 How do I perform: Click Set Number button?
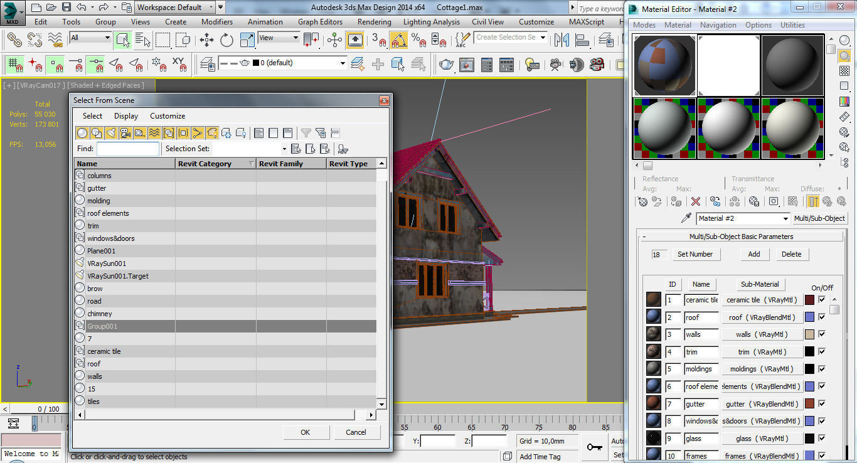[x=695, y=254]
